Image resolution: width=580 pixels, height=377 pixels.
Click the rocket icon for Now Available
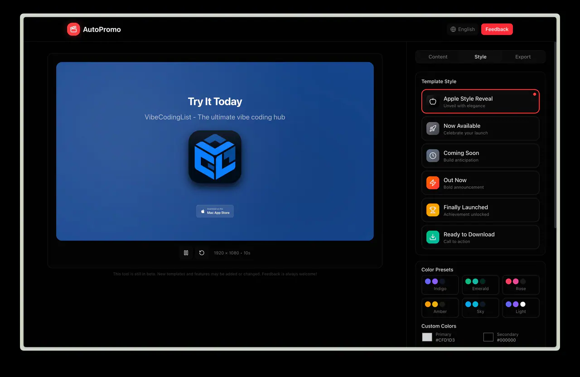click(433, 129)
